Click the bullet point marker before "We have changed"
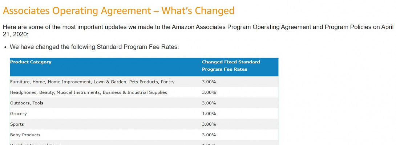This screenshot has height=145, width=396. point(5,47)
